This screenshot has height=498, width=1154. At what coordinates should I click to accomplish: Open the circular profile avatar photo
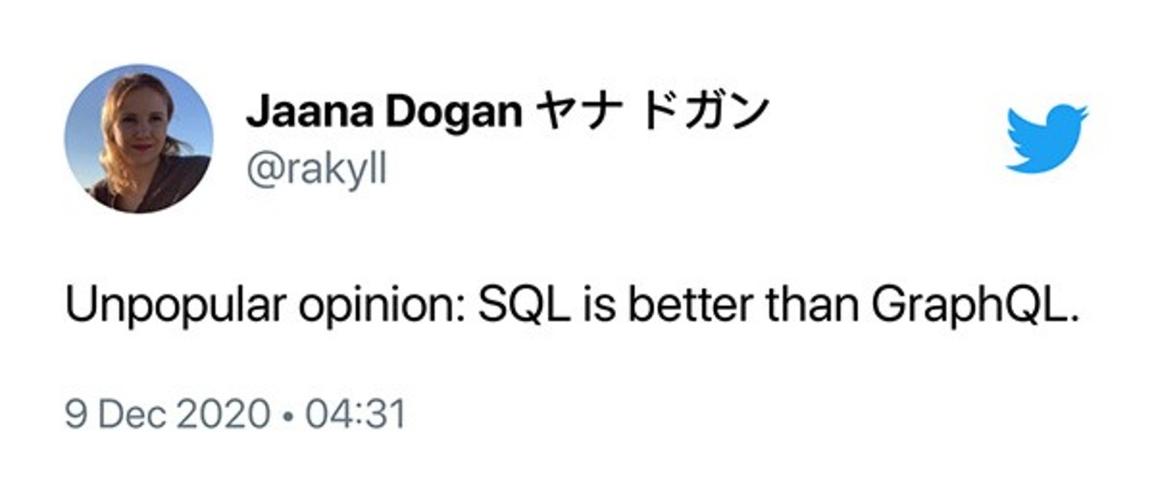click(139, 139)
